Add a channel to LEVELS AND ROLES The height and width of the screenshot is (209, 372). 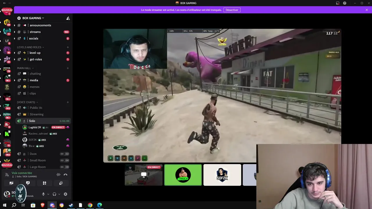(68, 47)
